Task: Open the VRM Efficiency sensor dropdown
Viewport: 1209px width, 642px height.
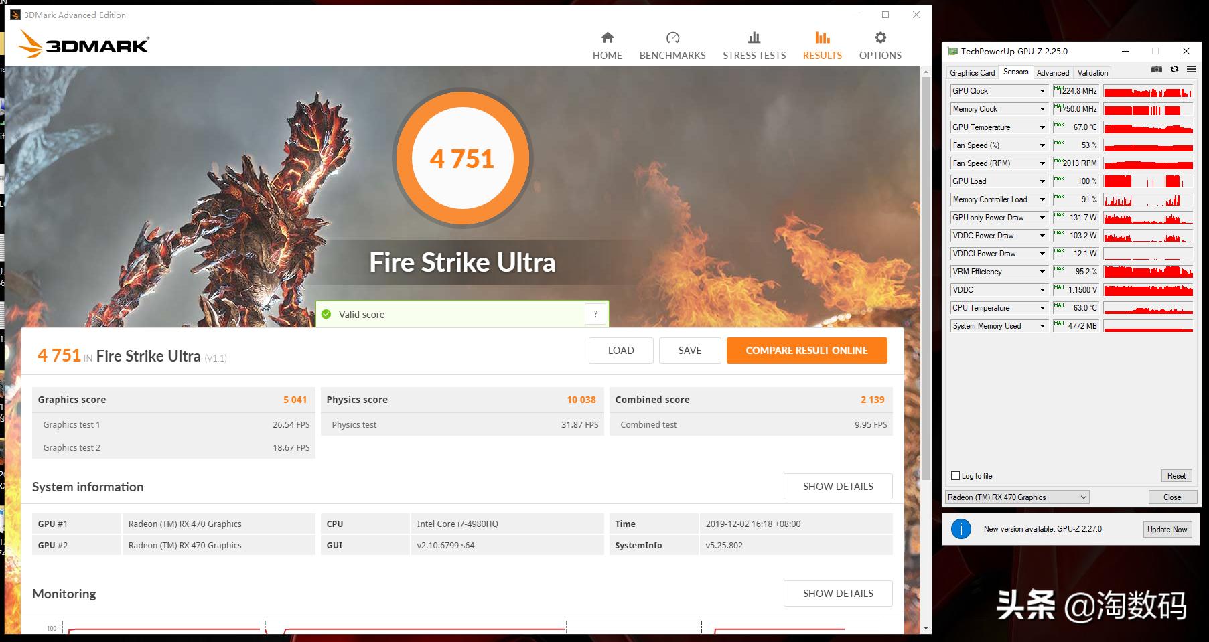Action: click(1042, 272)
